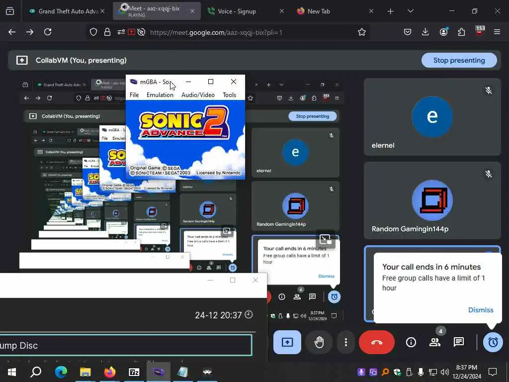Open volume speaker tray icon

click(x=445, y=372)
